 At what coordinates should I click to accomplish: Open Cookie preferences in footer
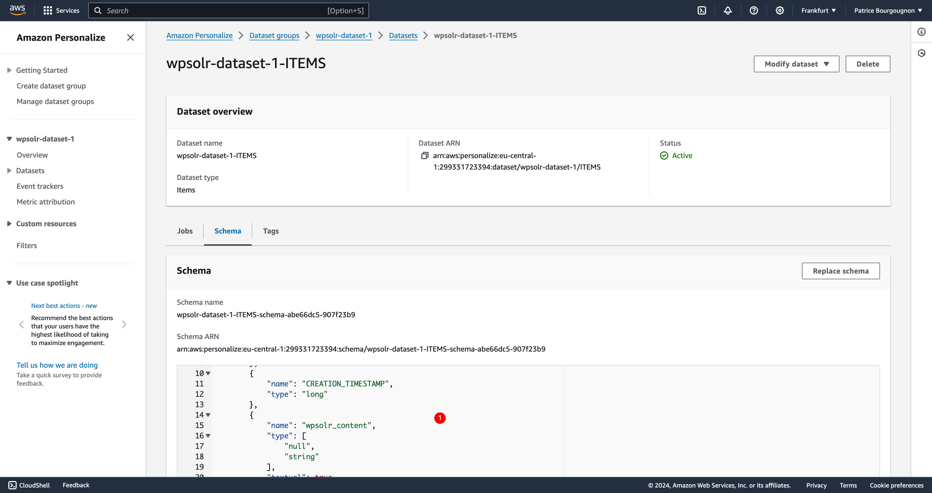(x=897, y=485)
